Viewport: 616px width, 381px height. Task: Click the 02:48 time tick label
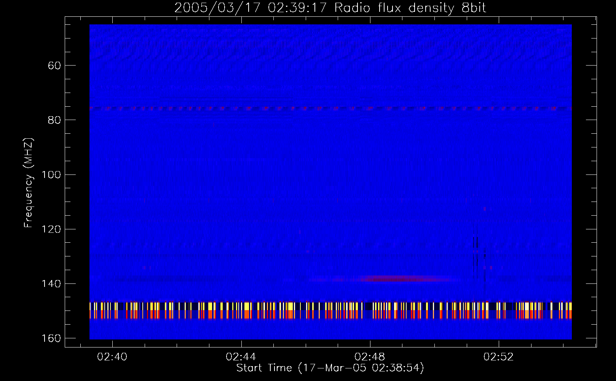[x=370, y=357]
